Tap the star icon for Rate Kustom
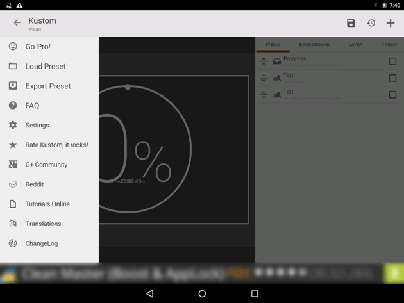Viewport: 404px width, 303px height. tap(13, 145)
